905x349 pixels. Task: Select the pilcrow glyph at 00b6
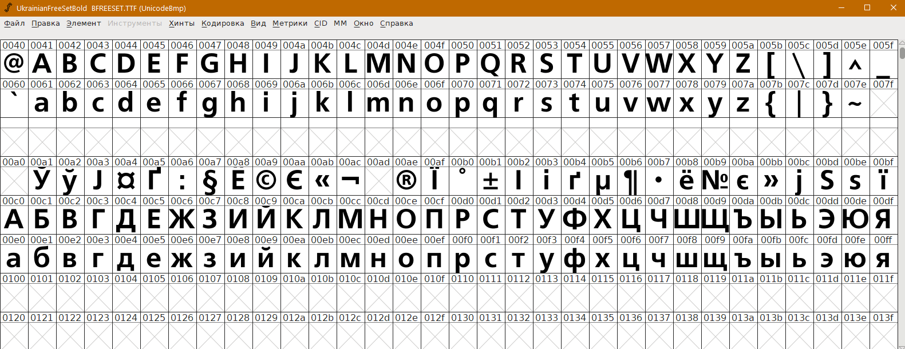[x=631, y=181]
